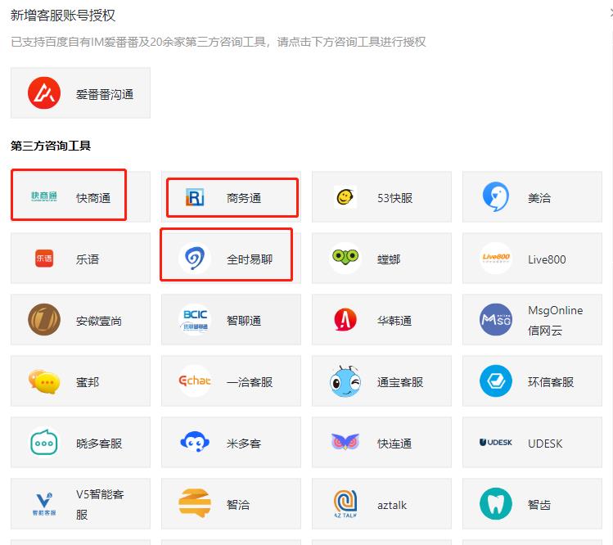Image resolution: width=613 pixels, height=545 pixels.
Task: Click the 快连通 text label
Action: click(394, 444)
